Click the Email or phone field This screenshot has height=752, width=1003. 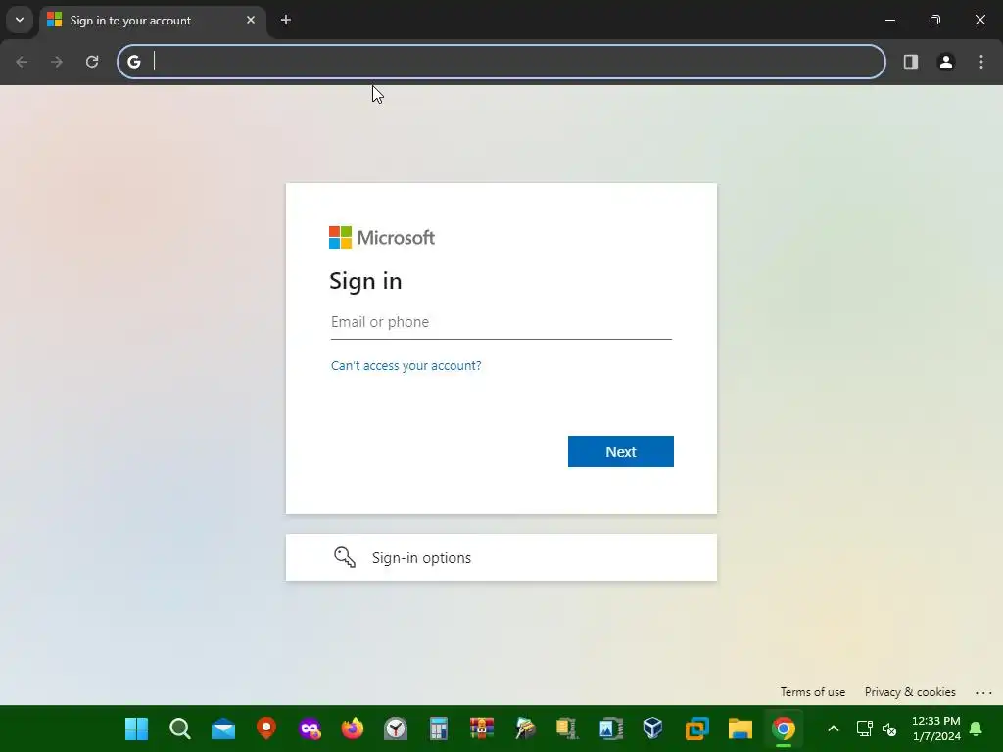pos(501,322)
